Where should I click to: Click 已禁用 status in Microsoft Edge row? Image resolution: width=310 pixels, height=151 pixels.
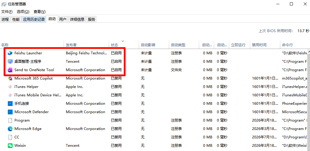tap(116, 129)
